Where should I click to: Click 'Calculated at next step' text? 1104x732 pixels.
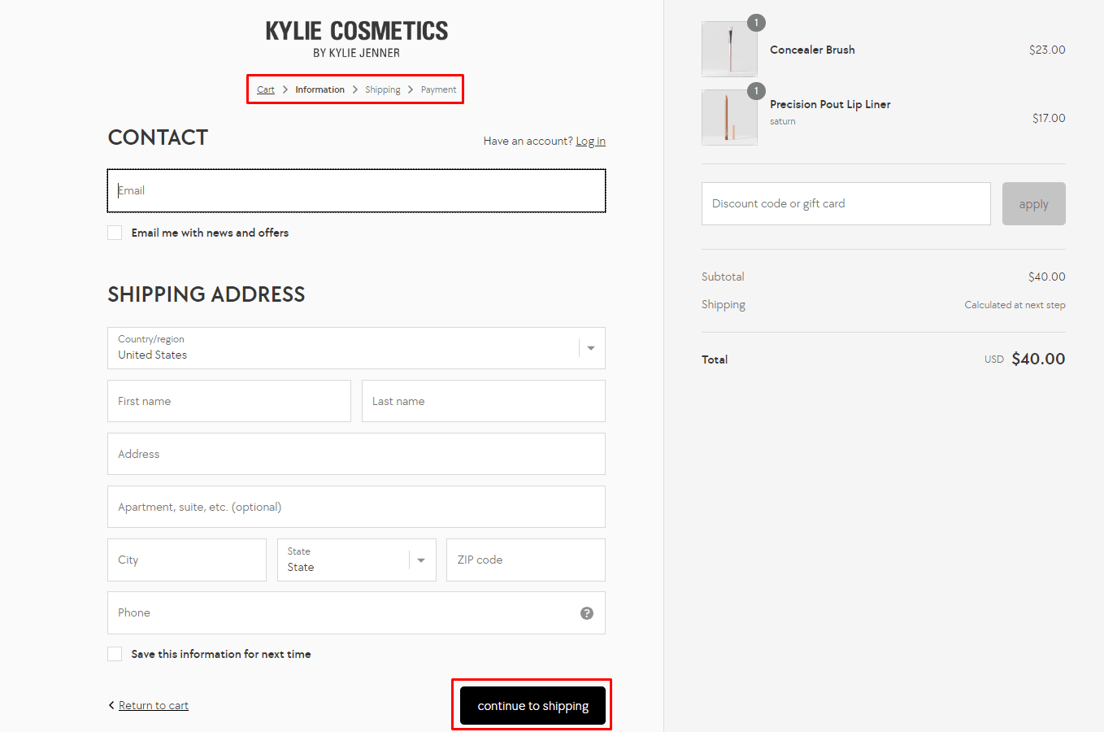point(1015,305)
